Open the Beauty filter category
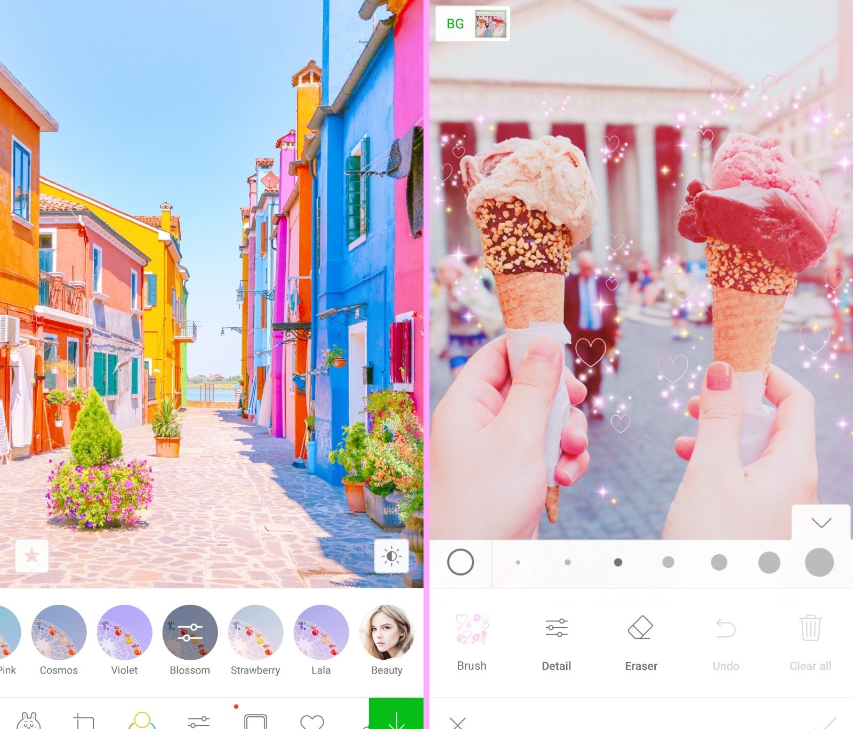 point(387,633)
